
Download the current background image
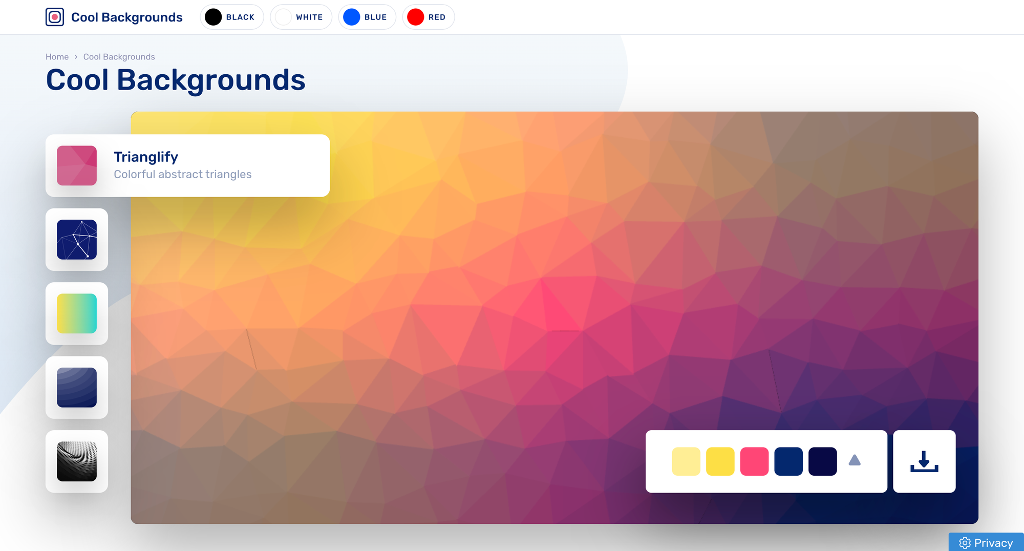point(924,461)
